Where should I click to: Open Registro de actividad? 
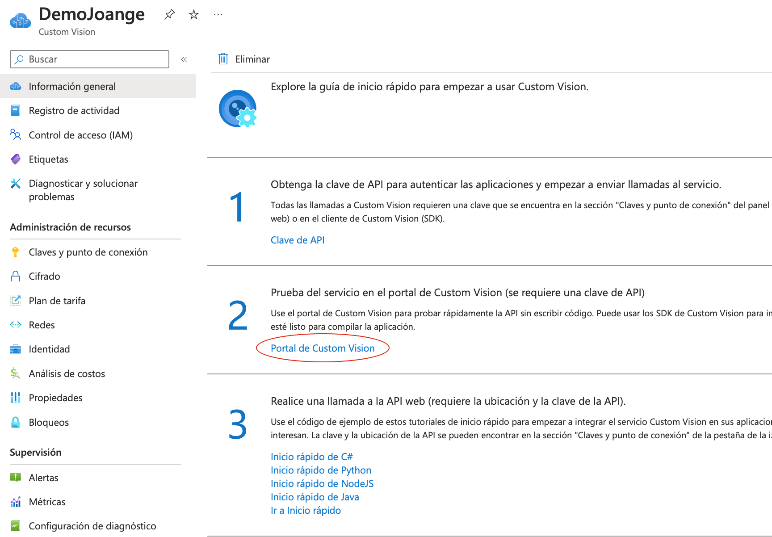pos(74,110)
